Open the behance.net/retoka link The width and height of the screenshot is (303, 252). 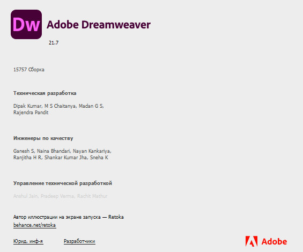click(34, 225)
